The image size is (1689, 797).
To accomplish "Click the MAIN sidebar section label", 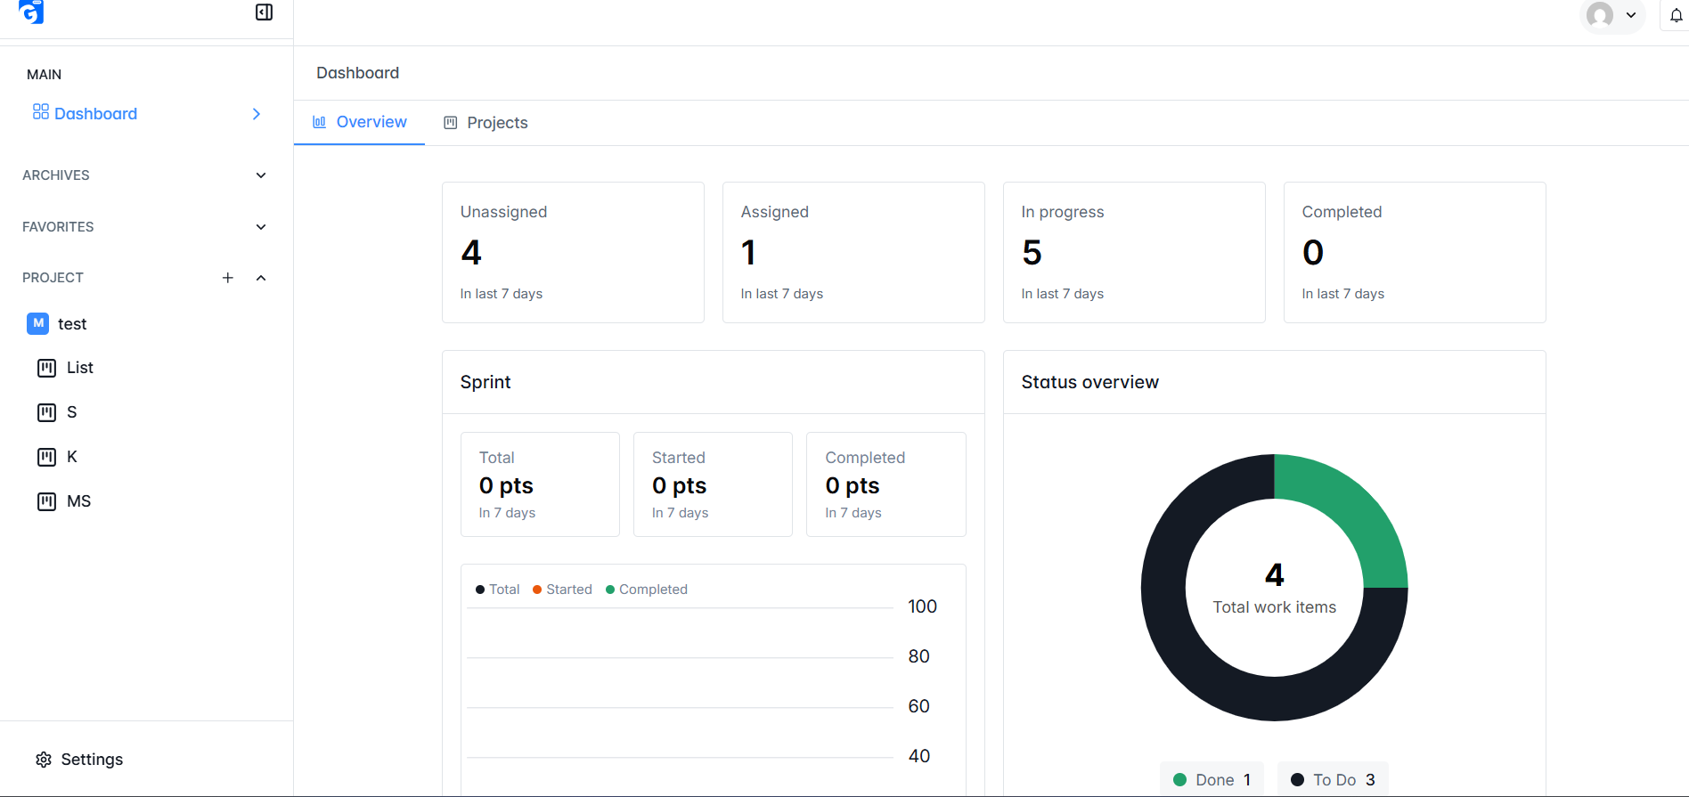I will (x=45, y=75).
